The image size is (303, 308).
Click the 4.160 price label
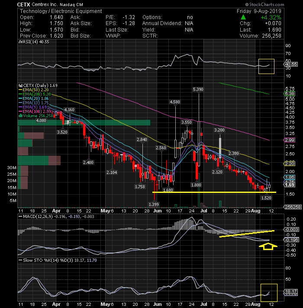(69, 109)
